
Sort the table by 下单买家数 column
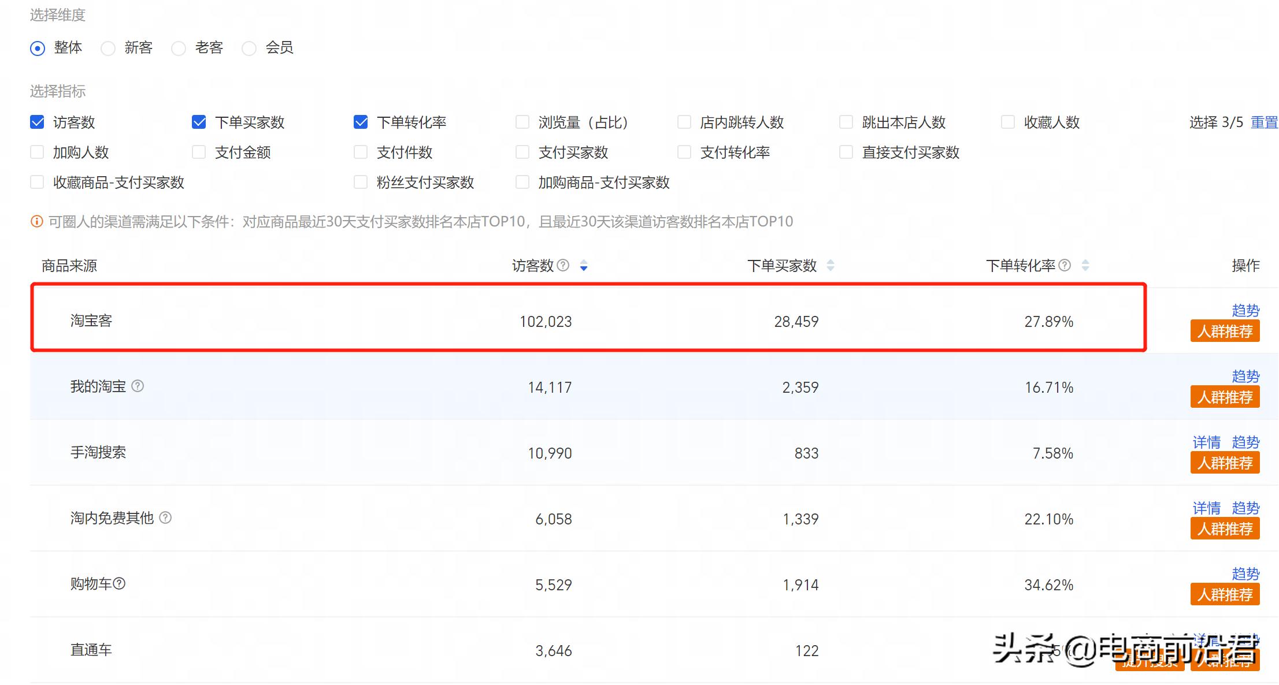[831, 266]
